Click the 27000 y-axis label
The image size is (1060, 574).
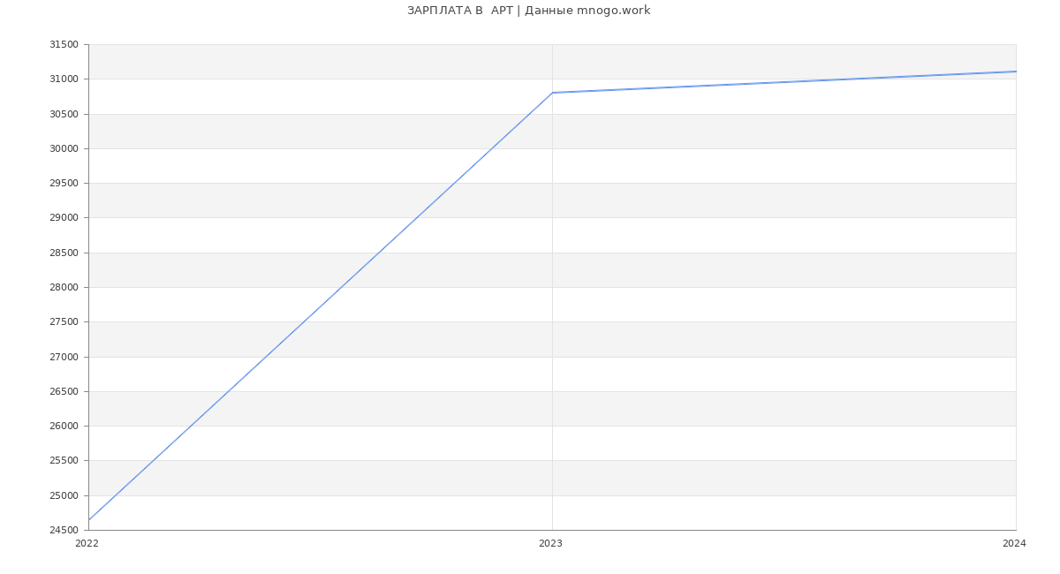coord(64,357)
